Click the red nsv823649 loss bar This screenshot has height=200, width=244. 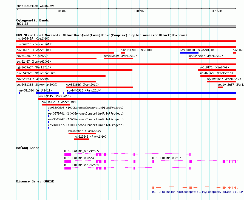[119, 59]
